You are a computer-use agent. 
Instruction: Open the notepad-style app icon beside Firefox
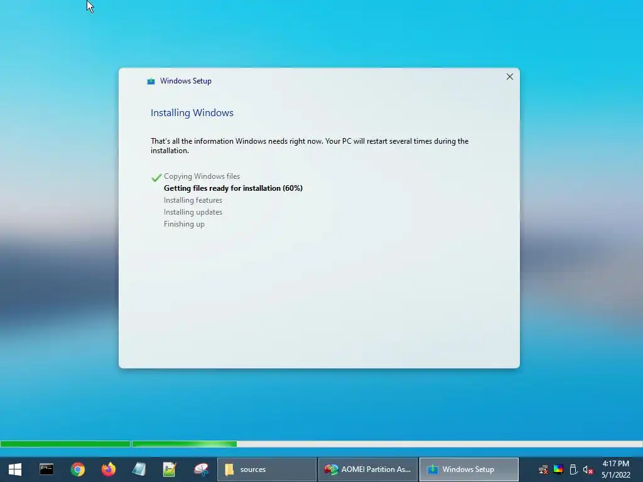point(139,469)
